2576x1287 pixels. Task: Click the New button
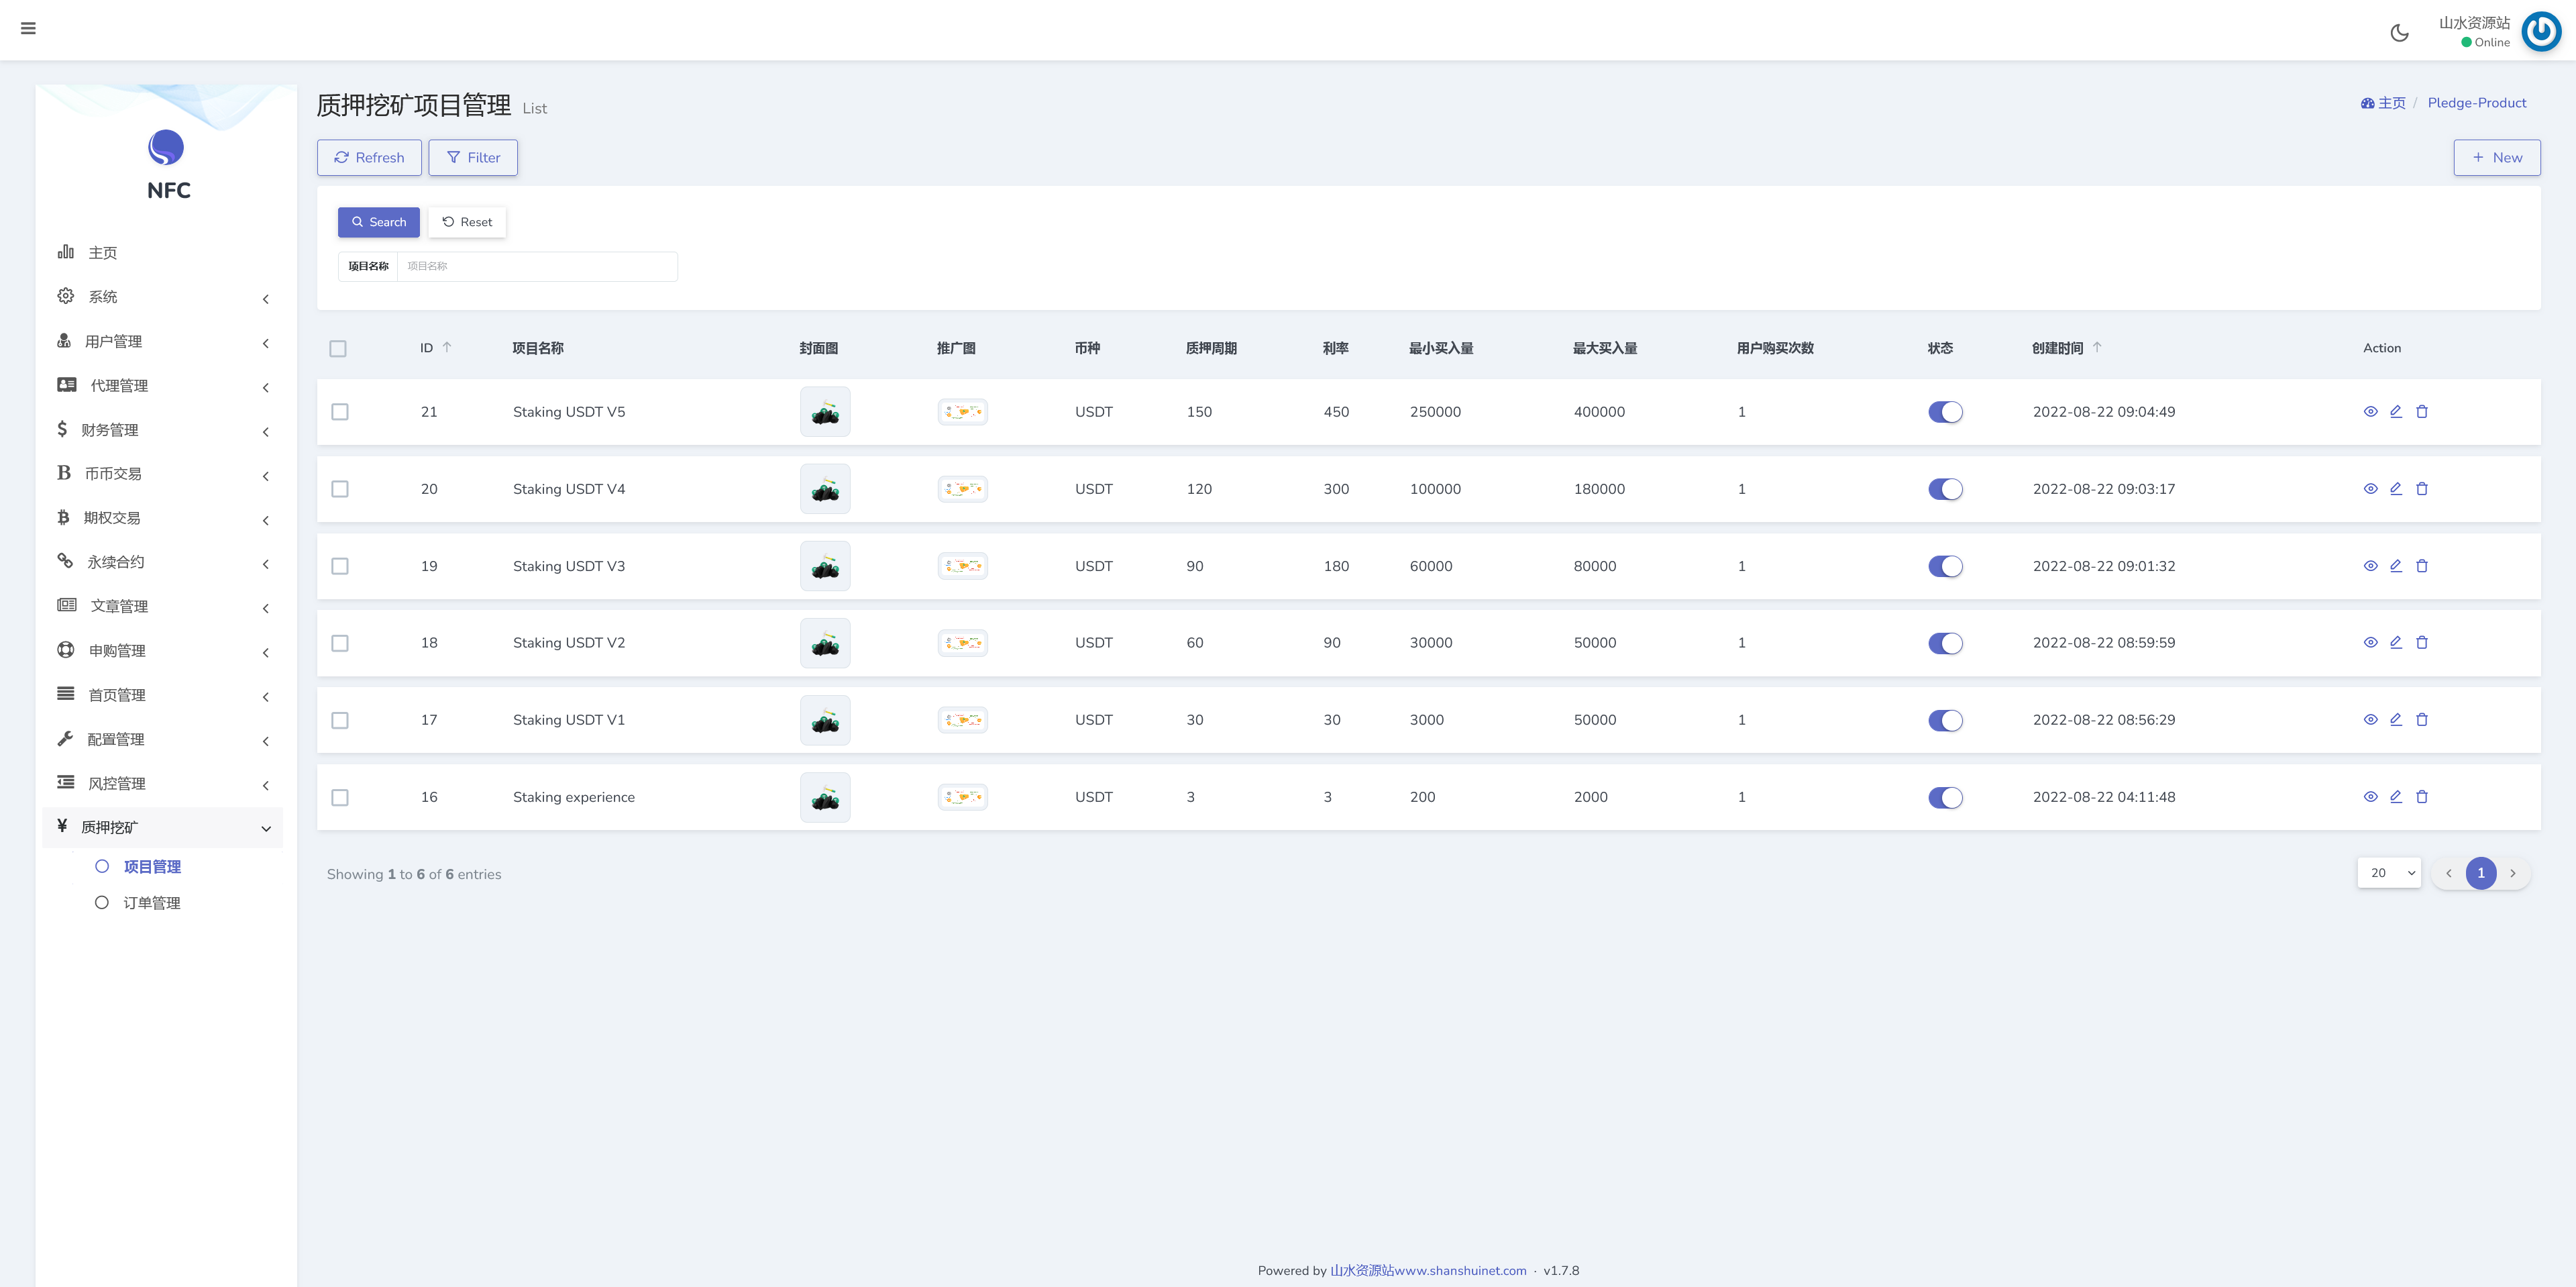[x=2496, y=158]
